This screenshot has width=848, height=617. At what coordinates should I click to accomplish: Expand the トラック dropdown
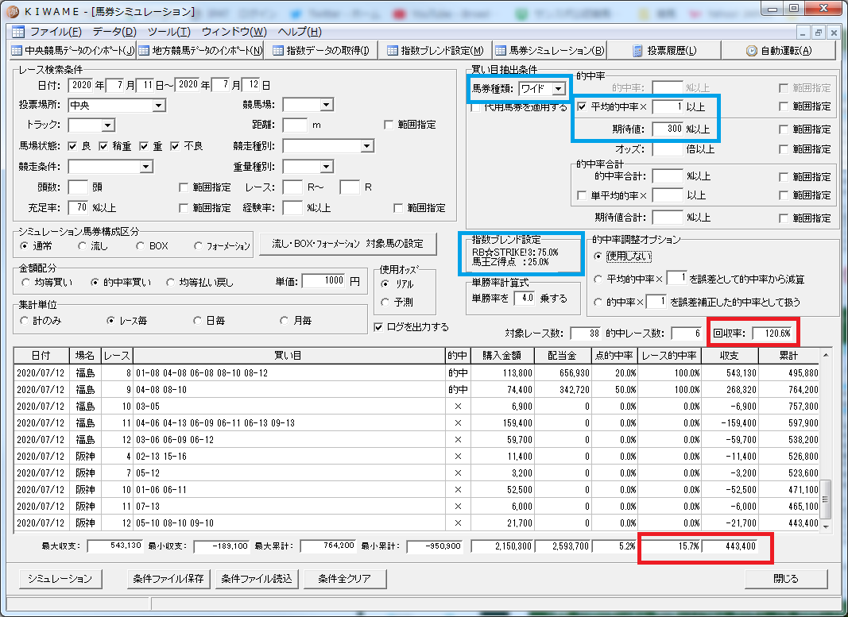click(108, 125)
